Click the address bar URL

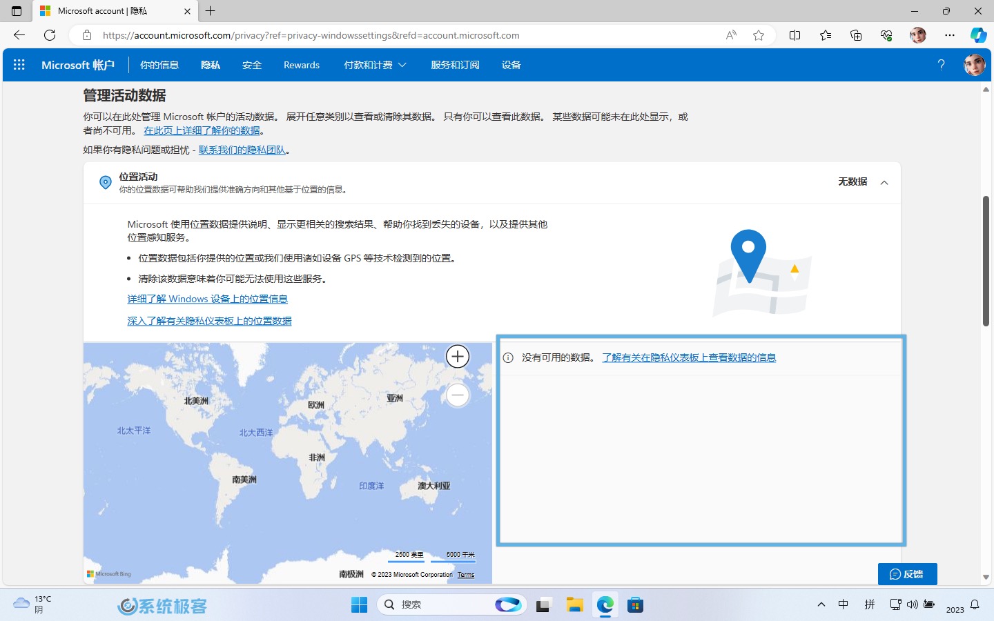coord(311,35)
